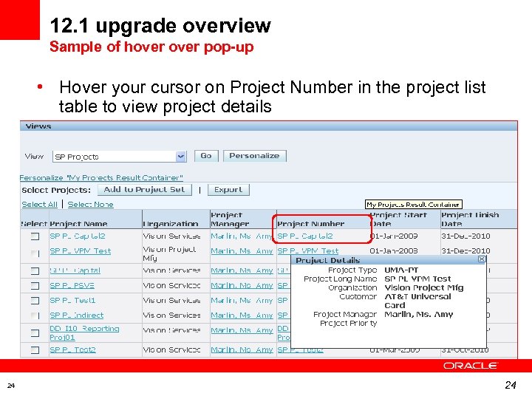Screen dimensions: 532x399
Task: Click the Project Finish Date column header
Action: click(x=470, y=219)
